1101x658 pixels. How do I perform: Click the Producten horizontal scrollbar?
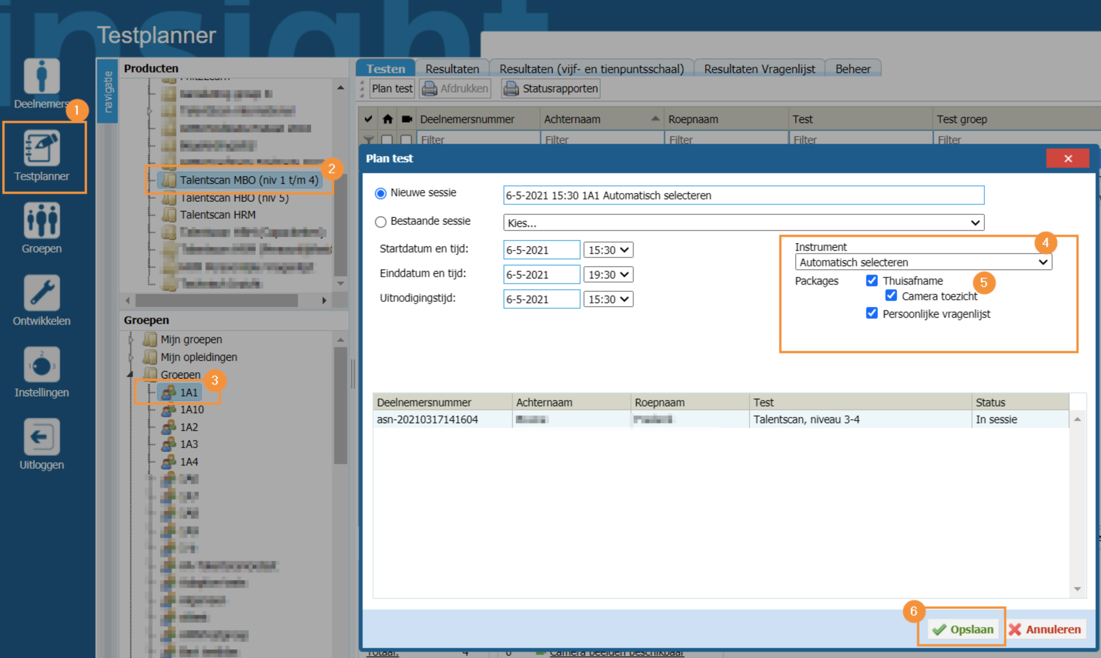(216, 301)
